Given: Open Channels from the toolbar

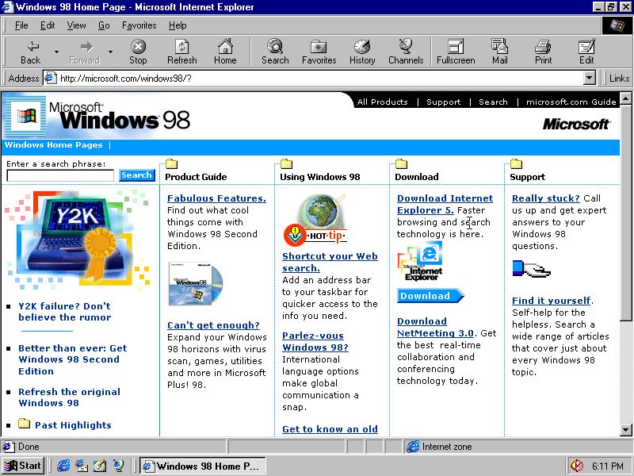Looking at the screenshot, I should coord(406,52).
